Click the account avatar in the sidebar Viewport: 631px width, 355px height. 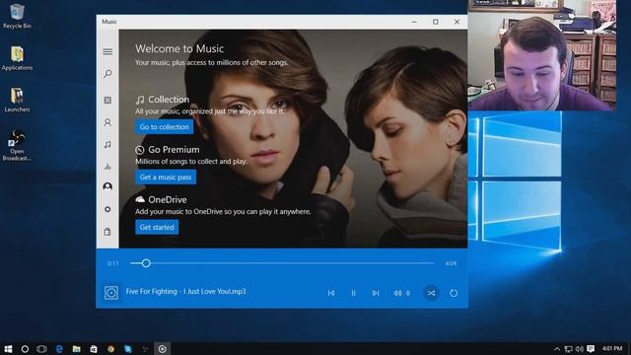[107, 186]
